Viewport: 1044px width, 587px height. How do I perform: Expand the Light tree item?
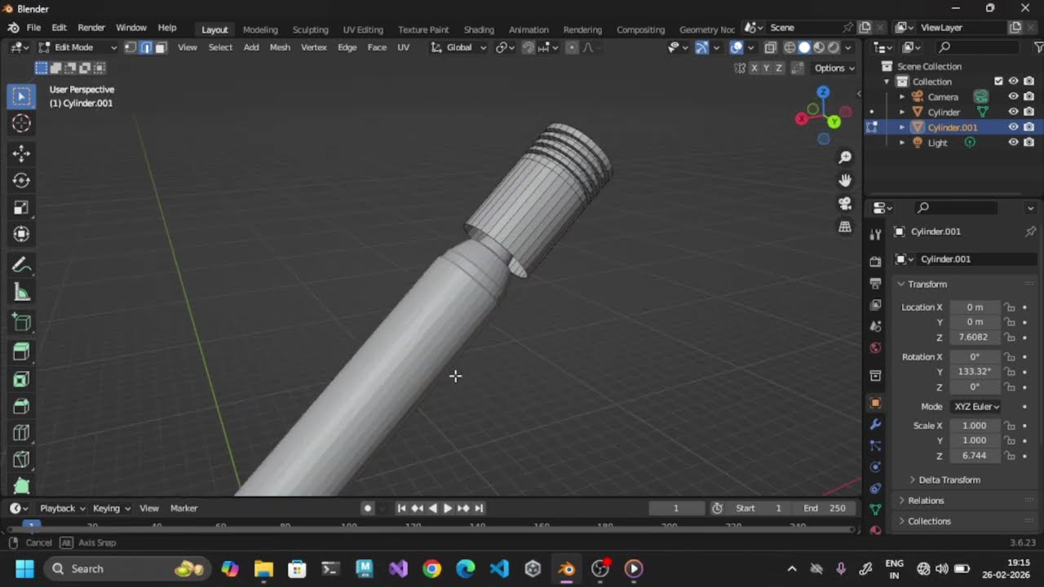click(x=902, y=143)
